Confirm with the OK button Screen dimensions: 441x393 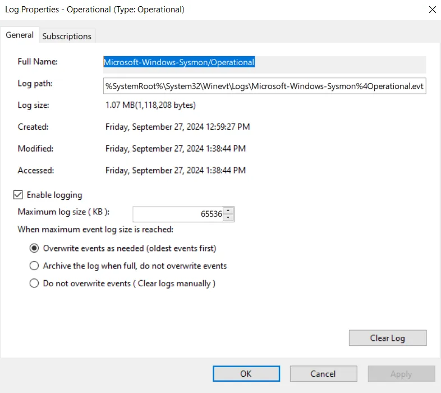point(246,374)
